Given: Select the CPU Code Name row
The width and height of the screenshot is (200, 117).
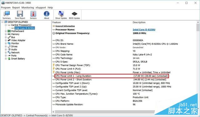Looking at the screenshot, I should [x=124, y=55].
